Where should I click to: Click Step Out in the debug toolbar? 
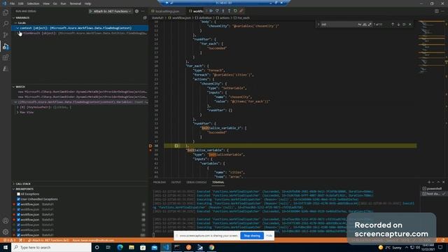pos(229,11)
